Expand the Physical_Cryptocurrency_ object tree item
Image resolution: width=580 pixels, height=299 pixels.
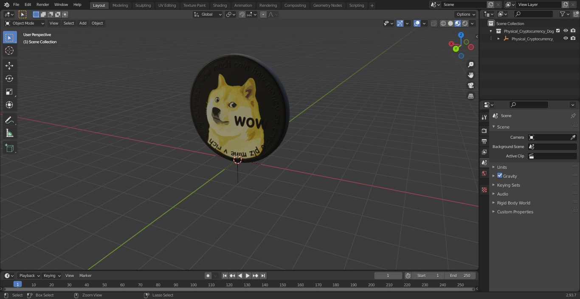point(498,39)
